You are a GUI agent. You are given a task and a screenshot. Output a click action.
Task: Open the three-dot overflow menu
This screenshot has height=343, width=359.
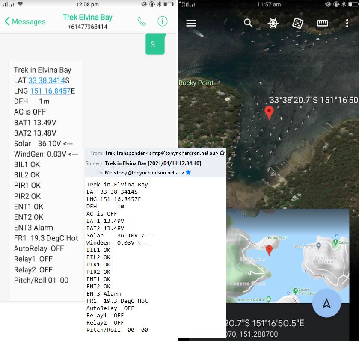(x=347, y=23)
